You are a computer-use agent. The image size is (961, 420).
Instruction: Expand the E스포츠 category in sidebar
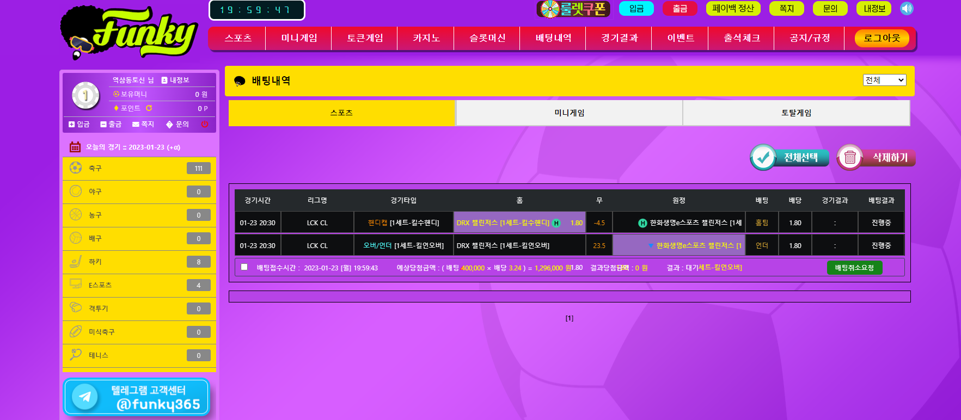click(139, 285)
